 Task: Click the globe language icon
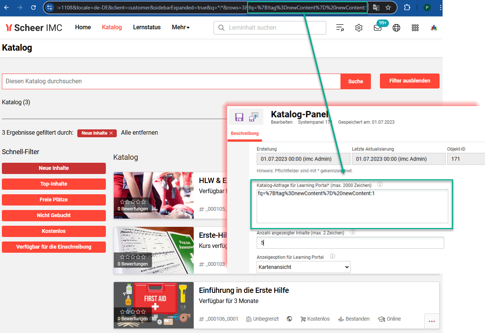pos(396,28)
